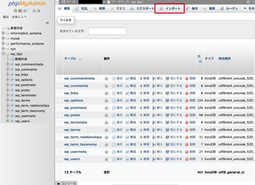The image size is (255, 185).
Task: Click the link chain icon in sidebar
Action: [47, 23]
